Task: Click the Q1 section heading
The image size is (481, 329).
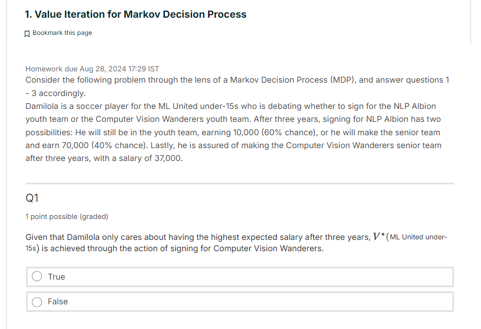Action: click(33, 198)
